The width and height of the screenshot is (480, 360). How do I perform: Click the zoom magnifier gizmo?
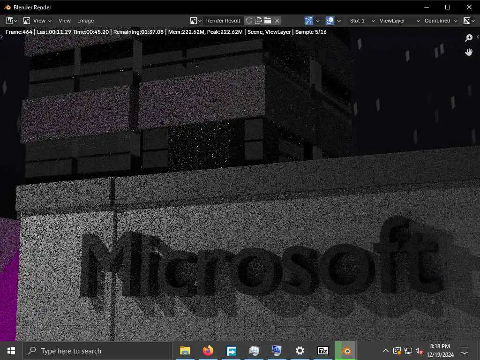469,37
